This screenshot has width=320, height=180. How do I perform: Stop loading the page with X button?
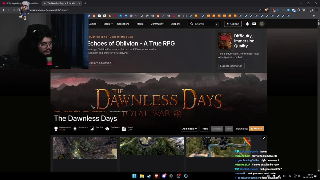tap(13, 10)
